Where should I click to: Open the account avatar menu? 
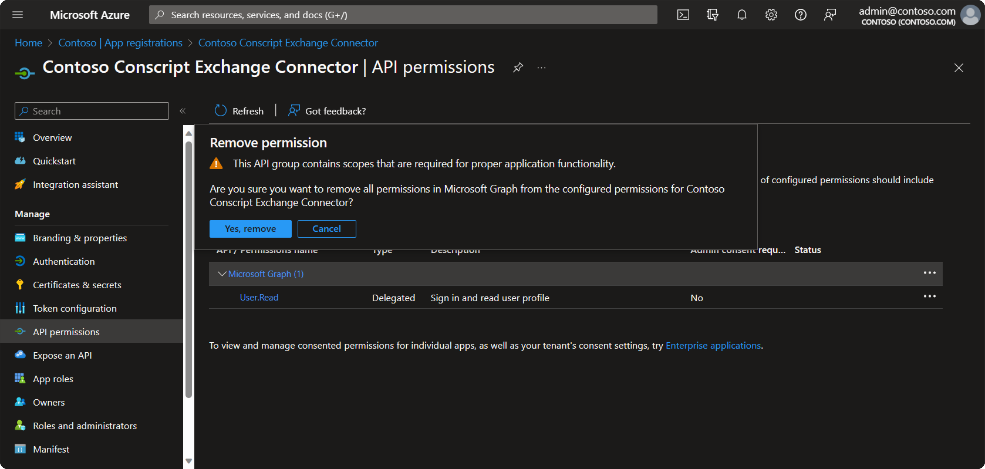pos(970,15)
